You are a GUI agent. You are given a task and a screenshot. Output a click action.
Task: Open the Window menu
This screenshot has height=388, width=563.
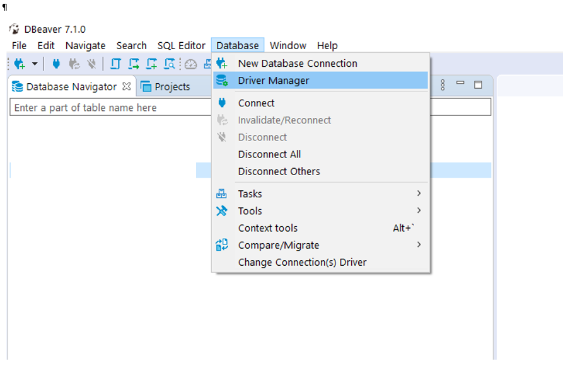[288, 45]
